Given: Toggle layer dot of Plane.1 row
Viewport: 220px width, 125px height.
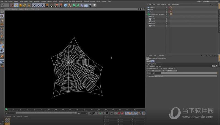Looking at the screenshot, I should [166, 10].
